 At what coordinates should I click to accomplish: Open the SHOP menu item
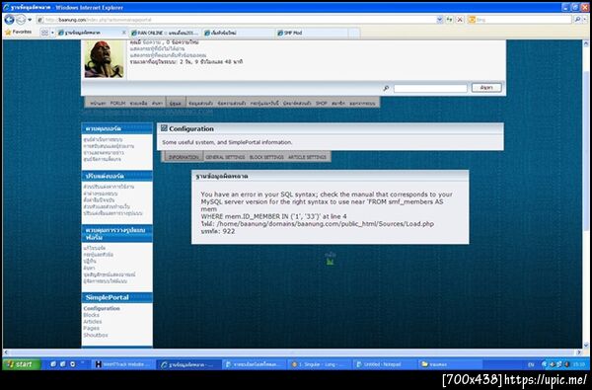(322, 103)
